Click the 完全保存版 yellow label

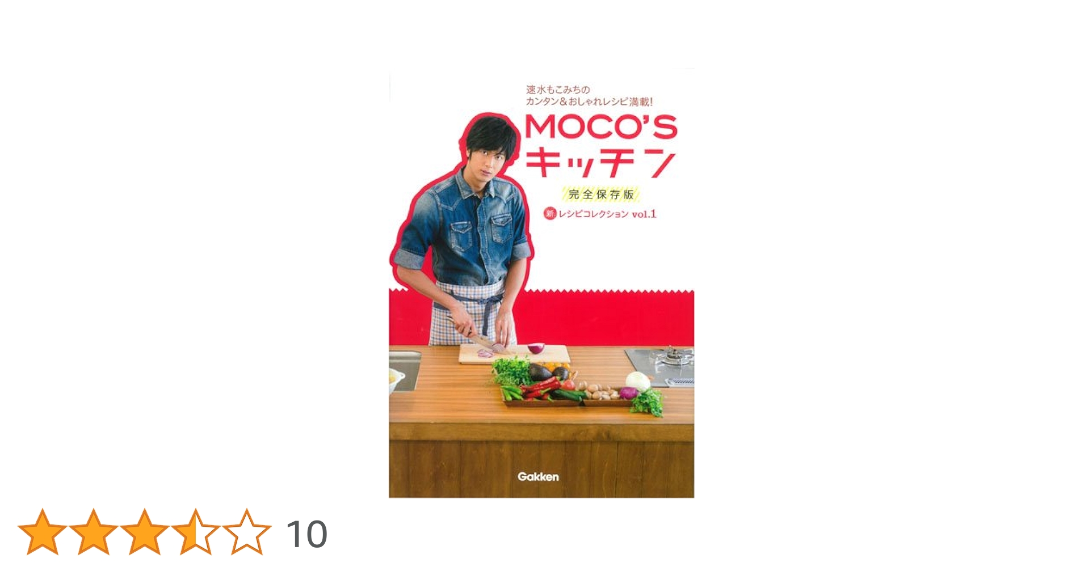coord(601,194)
